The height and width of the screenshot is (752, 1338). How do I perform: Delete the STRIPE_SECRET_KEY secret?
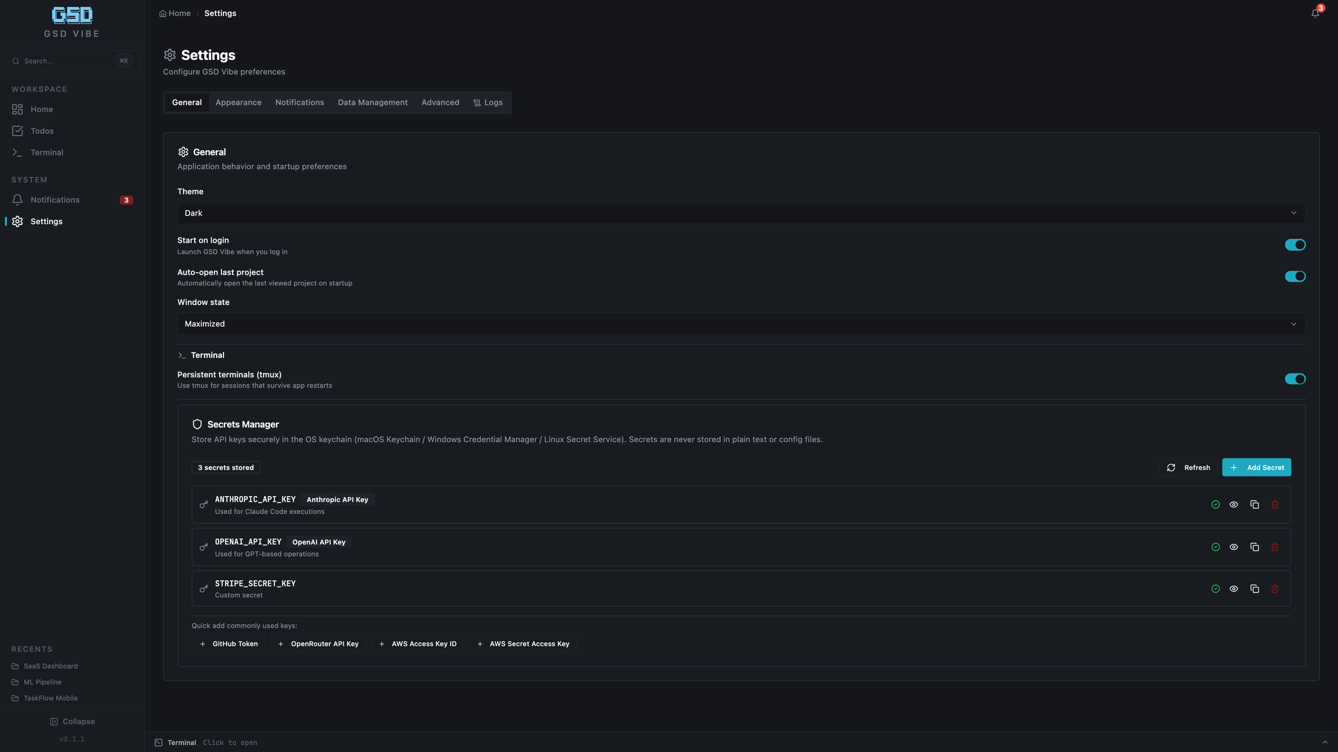coord(1275,588)
